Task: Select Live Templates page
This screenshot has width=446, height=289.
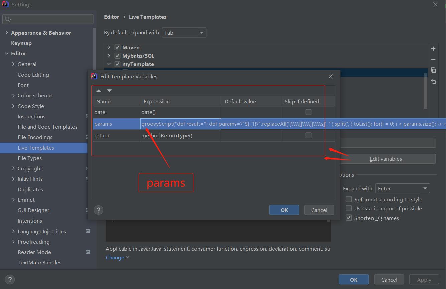Action: point(36,148)
